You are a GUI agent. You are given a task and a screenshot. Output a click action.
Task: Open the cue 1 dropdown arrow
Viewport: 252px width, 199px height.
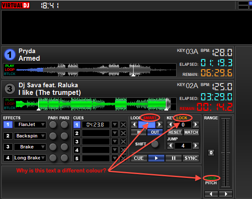[x=115, y=125]
